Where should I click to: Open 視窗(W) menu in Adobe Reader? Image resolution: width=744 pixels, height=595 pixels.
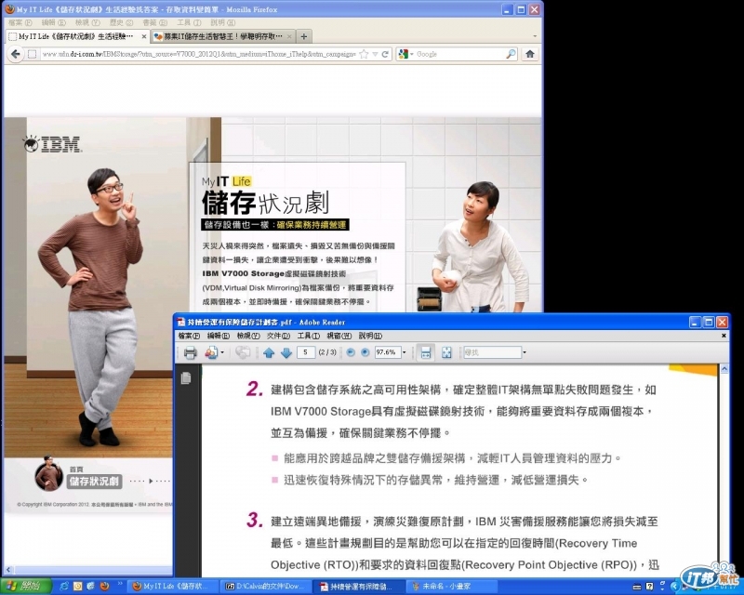tap(339, 336)
